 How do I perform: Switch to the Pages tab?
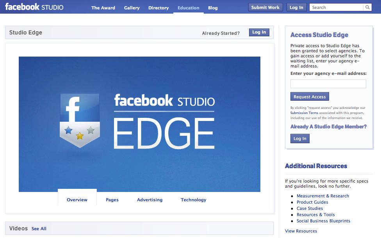click(112, 200)
